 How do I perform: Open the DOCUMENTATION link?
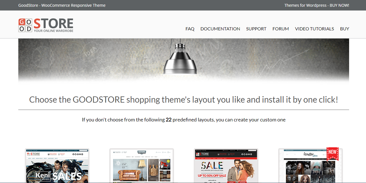pos(220,29)
